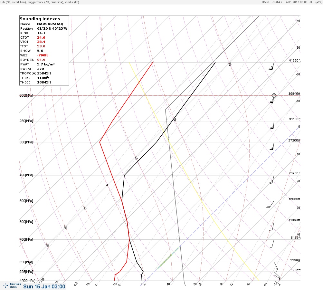Click the '925[hPa]' pressure label
Image resolution: width=323 pixels, height=290 pixels.
coord(26,272)
